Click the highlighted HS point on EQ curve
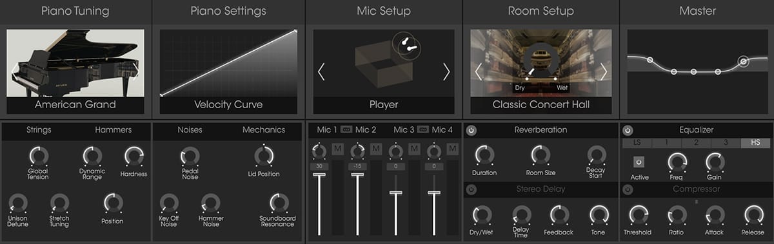The width and height of the screenshot is (774, 244). pos(743,62)
